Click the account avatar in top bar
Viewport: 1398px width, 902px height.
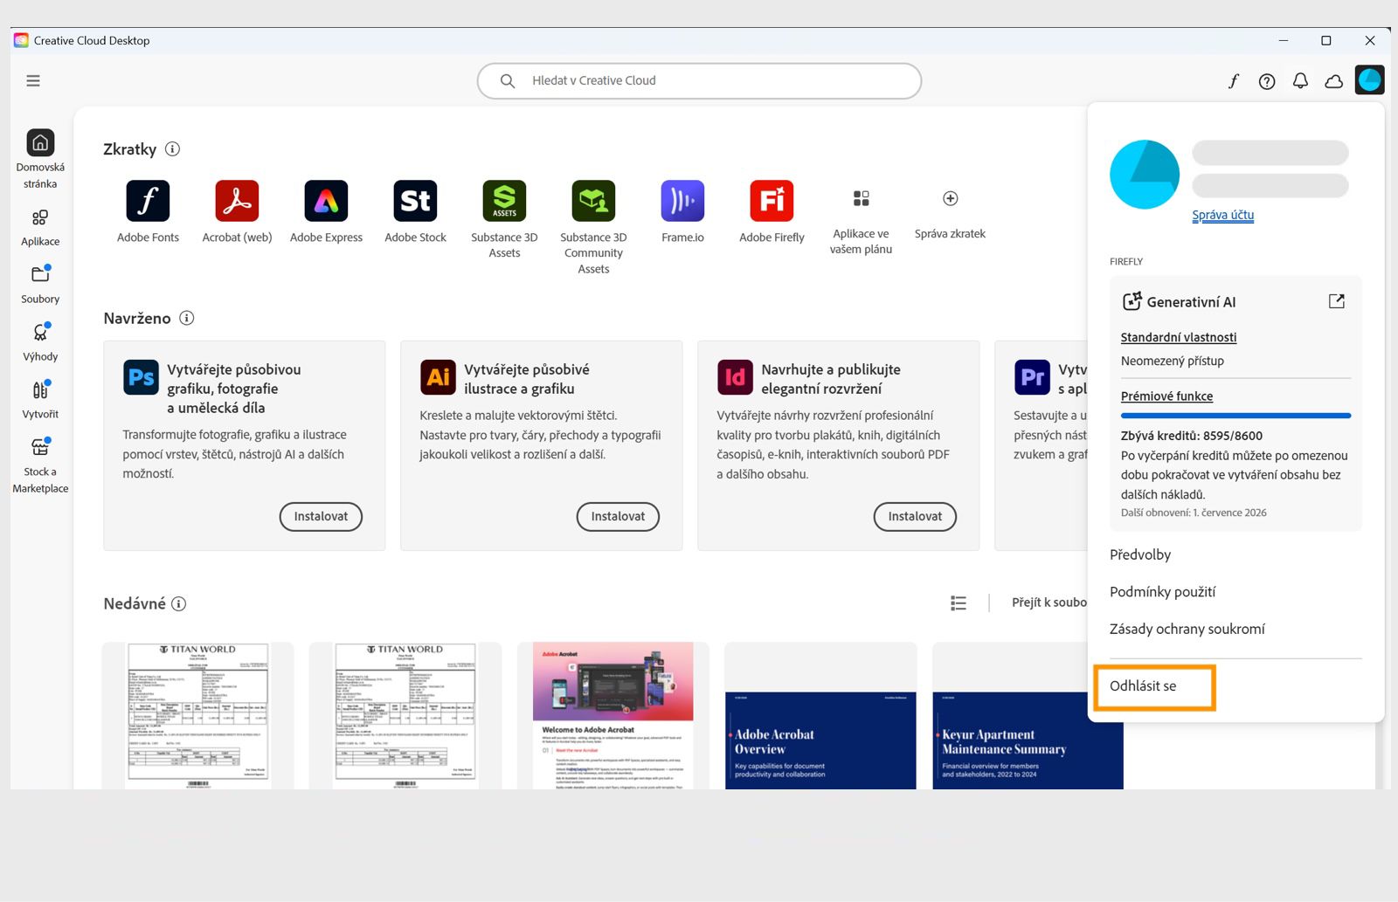(1369, 80)
